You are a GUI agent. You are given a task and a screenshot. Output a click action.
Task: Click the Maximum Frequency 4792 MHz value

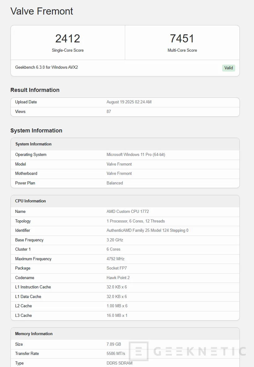116,259
